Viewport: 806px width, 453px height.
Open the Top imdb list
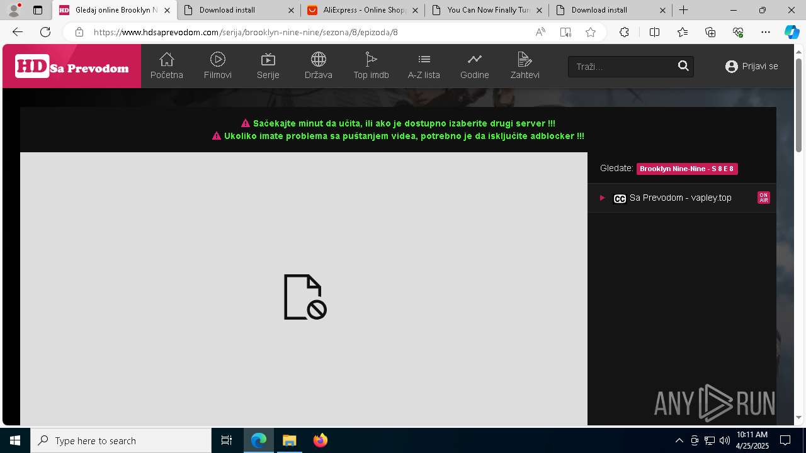(x=371, y=66)
